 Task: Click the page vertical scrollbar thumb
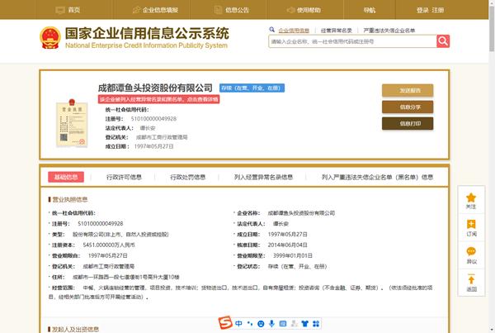tap(492, 28)
